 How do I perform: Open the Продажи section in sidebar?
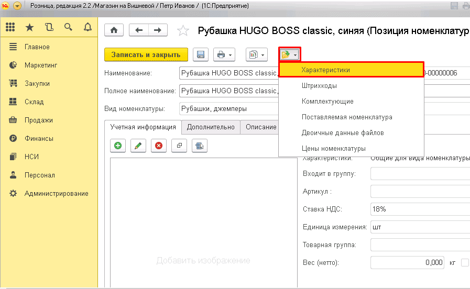38,120
